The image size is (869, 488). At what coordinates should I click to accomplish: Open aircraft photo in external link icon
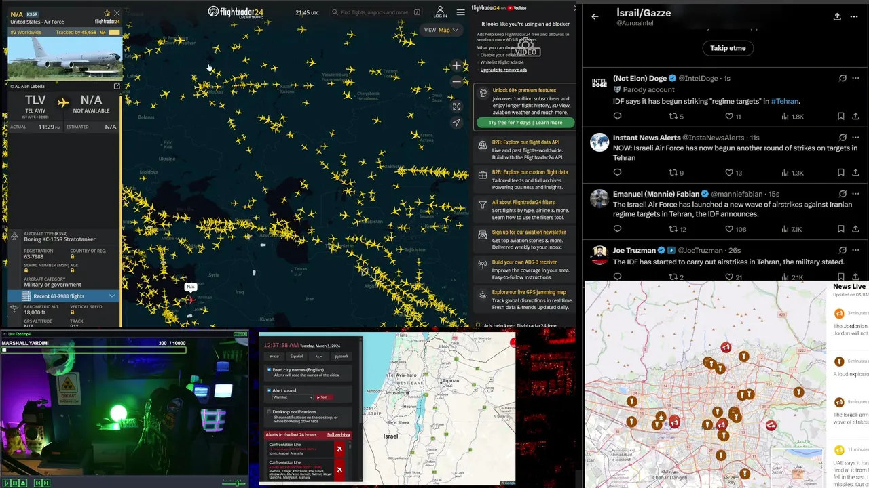click(117, 86)
